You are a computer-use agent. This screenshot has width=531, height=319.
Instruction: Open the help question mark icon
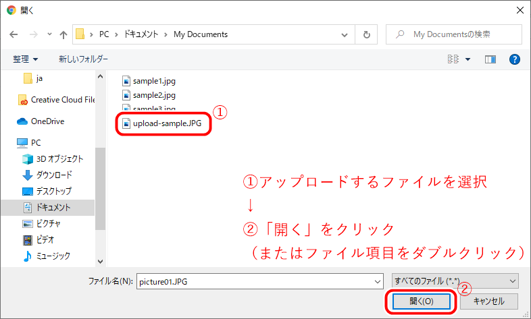click(x=513, y=59)
